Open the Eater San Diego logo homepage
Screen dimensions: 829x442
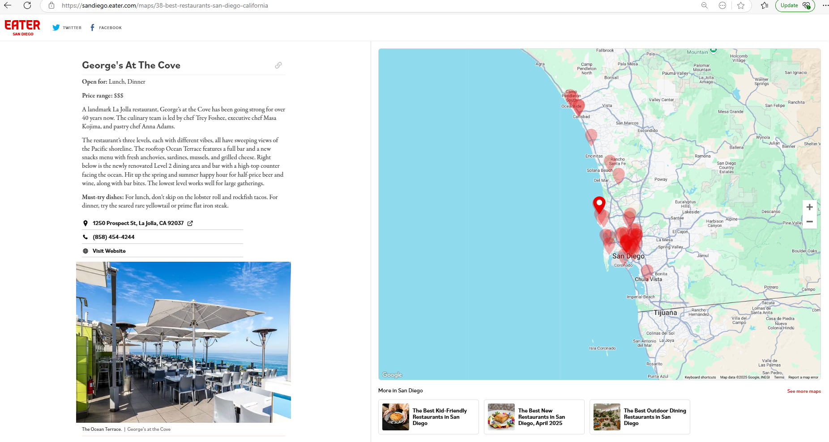click(22, 27)
